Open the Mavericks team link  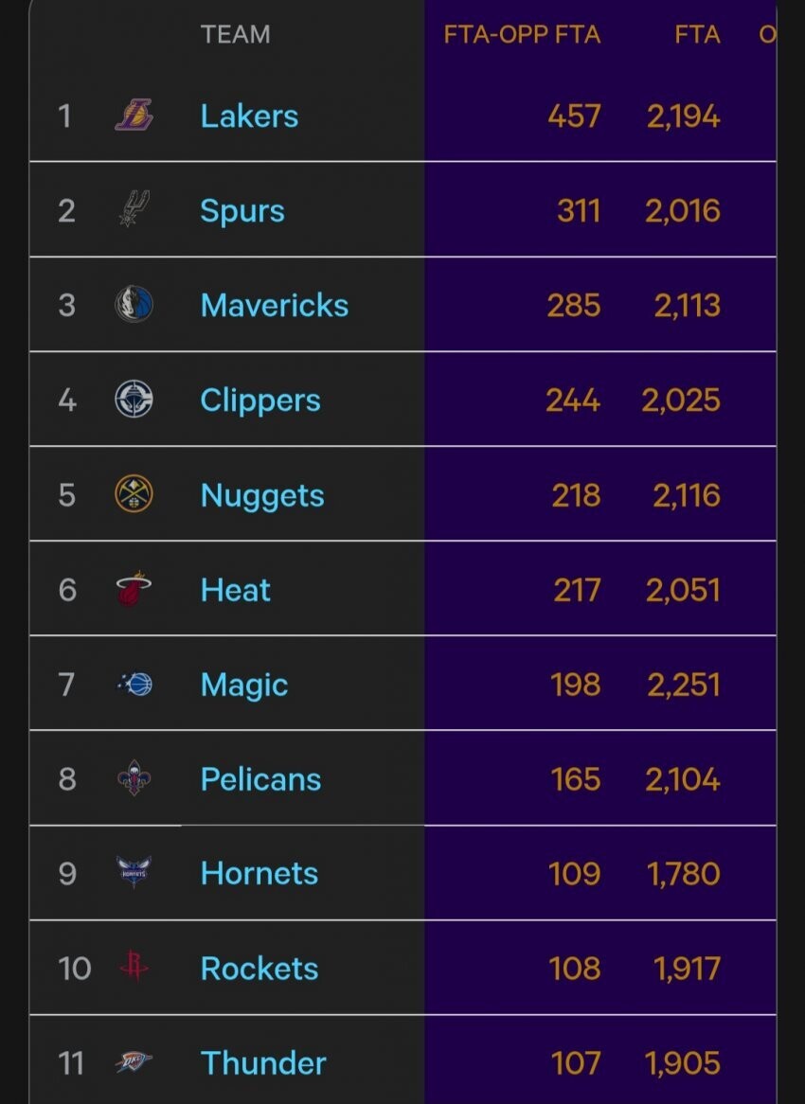[275, 306]
